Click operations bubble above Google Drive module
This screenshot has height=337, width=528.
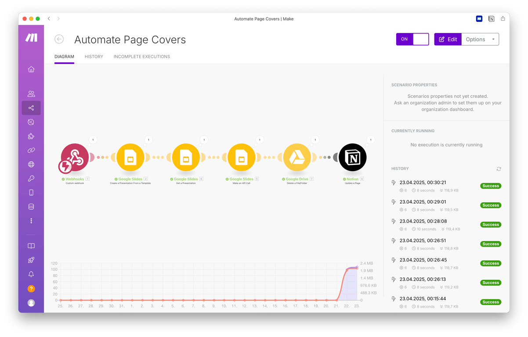[x=315, y=140]
